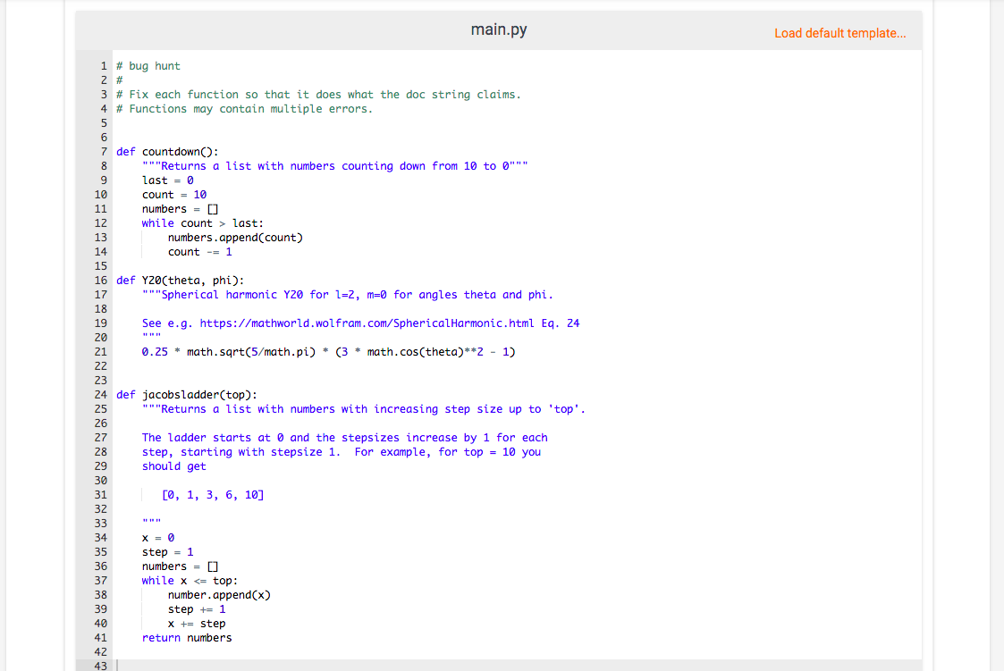Click the number.append(x) statement on line 38
1004x671 pixels.
pyautogui.click(x=221, y=594)
